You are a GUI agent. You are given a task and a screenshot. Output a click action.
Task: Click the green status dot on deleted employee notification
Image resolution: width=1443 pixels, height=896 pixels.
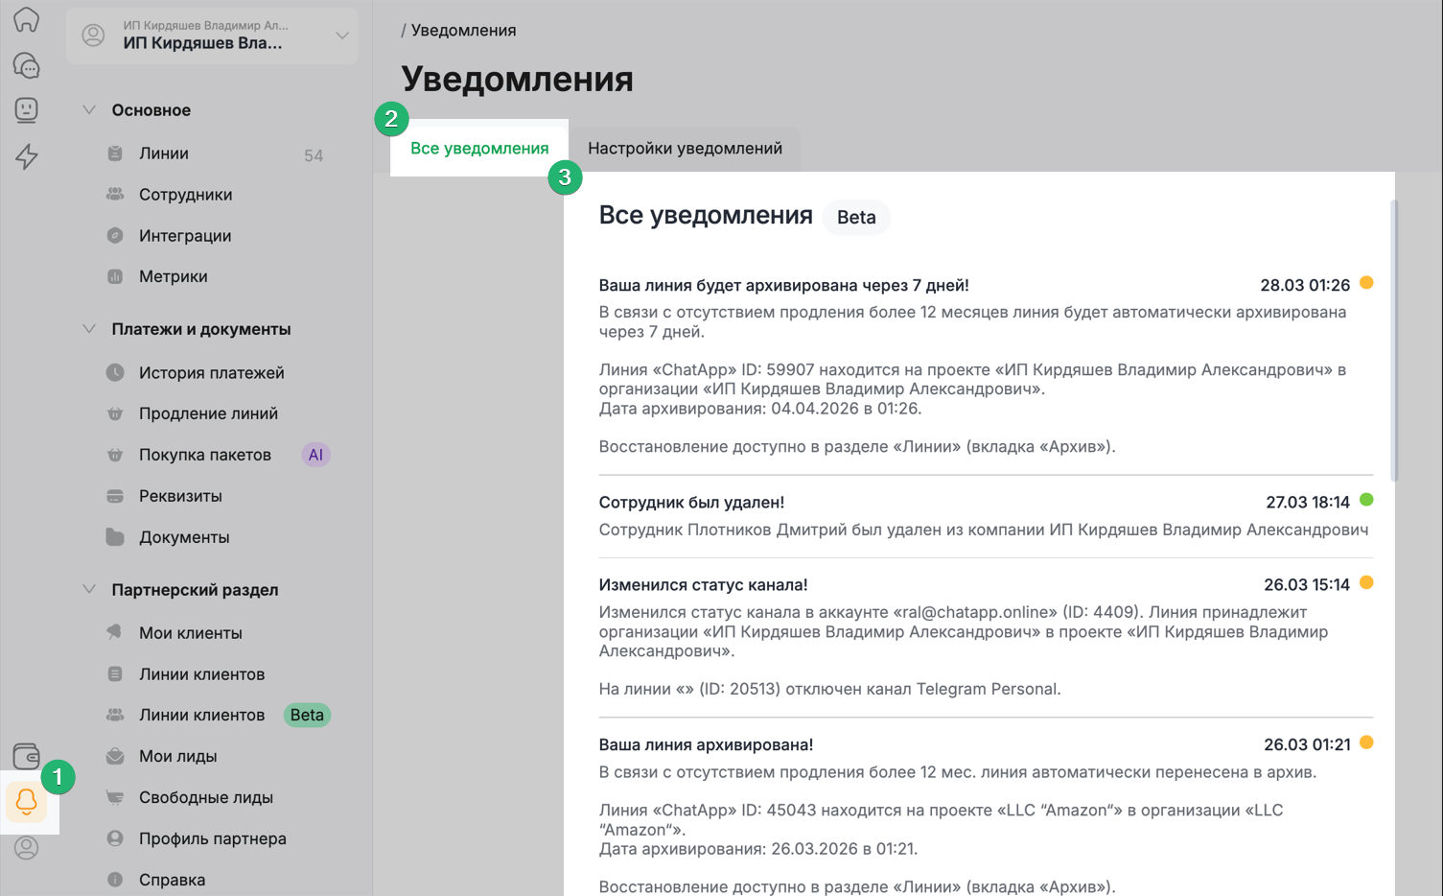coord(1366,500)
